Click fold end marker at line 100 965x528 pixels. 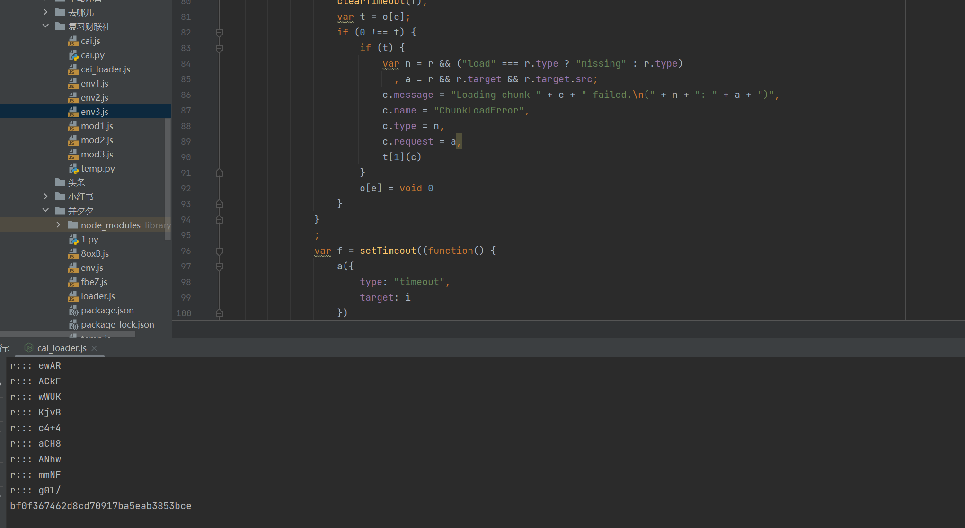[219, 313]
